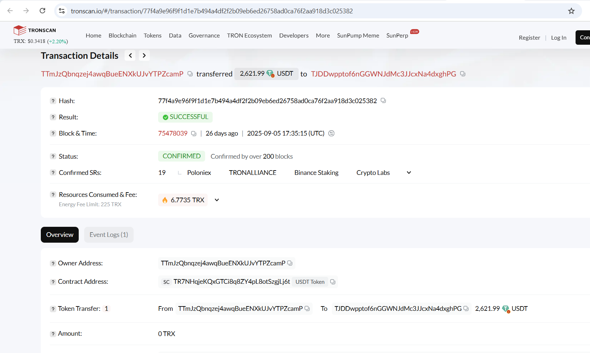Click the TRONALLIANCE SR name
This screenshot has height=353, width=590.
tap(253, 173)
